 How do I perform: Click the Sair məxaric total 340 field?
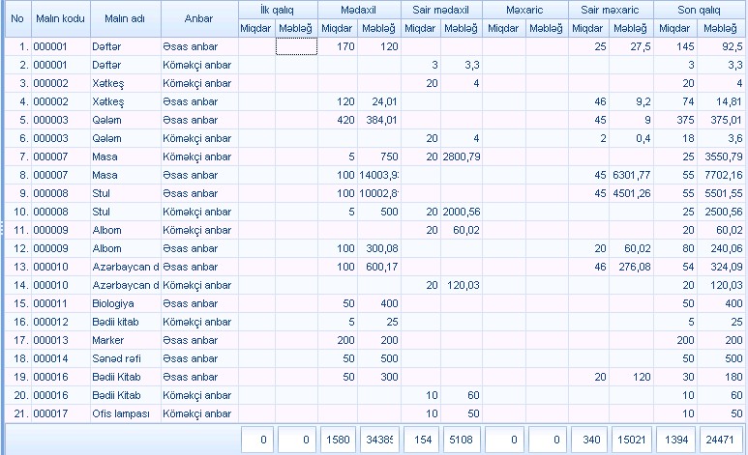[x=587, y=440]
